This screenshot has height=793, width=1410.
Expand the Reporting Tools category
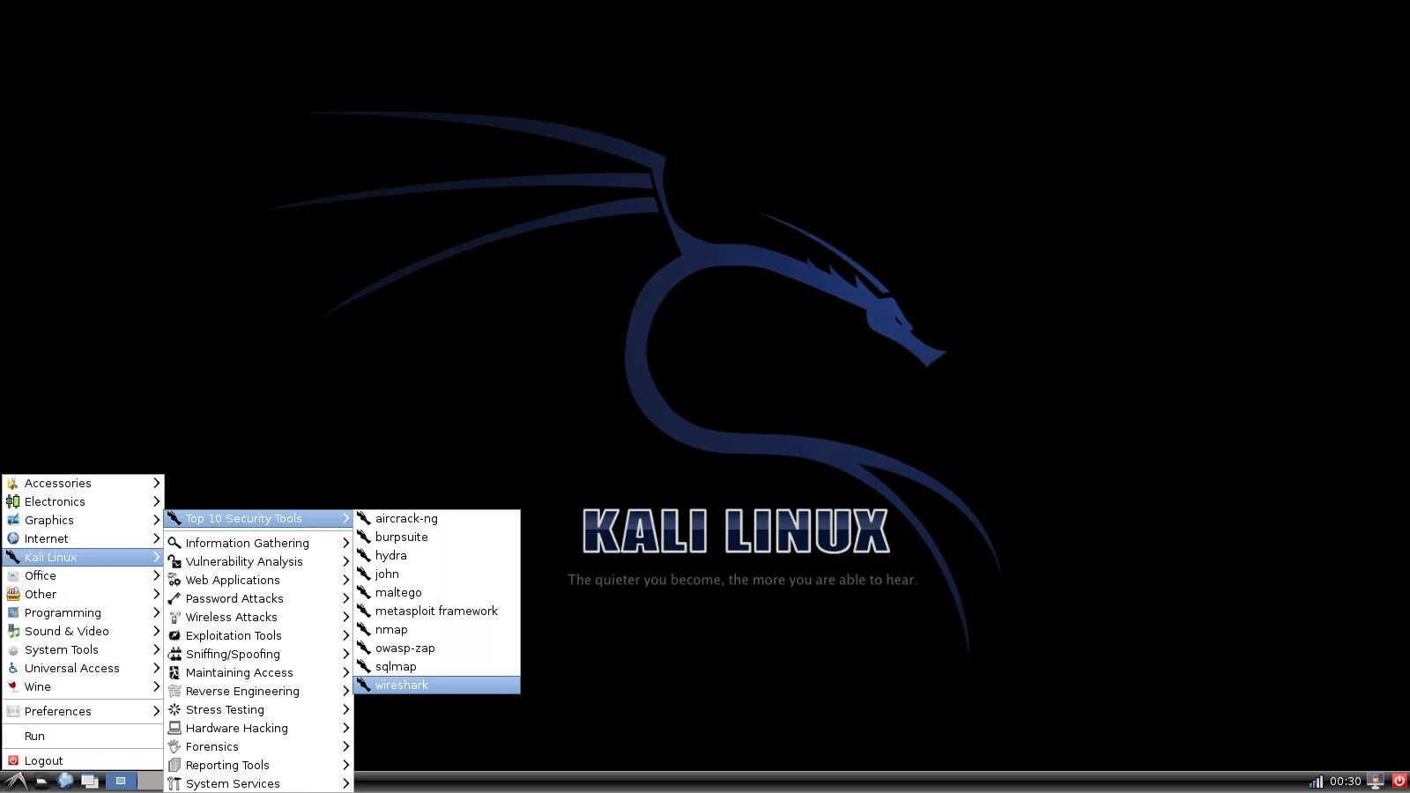[x=258, y=765]
